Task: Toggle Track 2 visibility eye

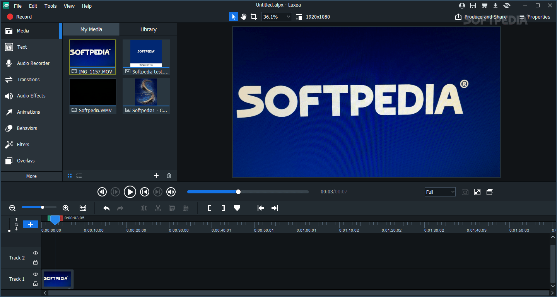Action: [36, 253]
